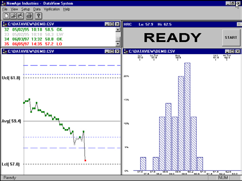
Task: Select reading 32 row with 58.5 OK
Action: (33, 30)
